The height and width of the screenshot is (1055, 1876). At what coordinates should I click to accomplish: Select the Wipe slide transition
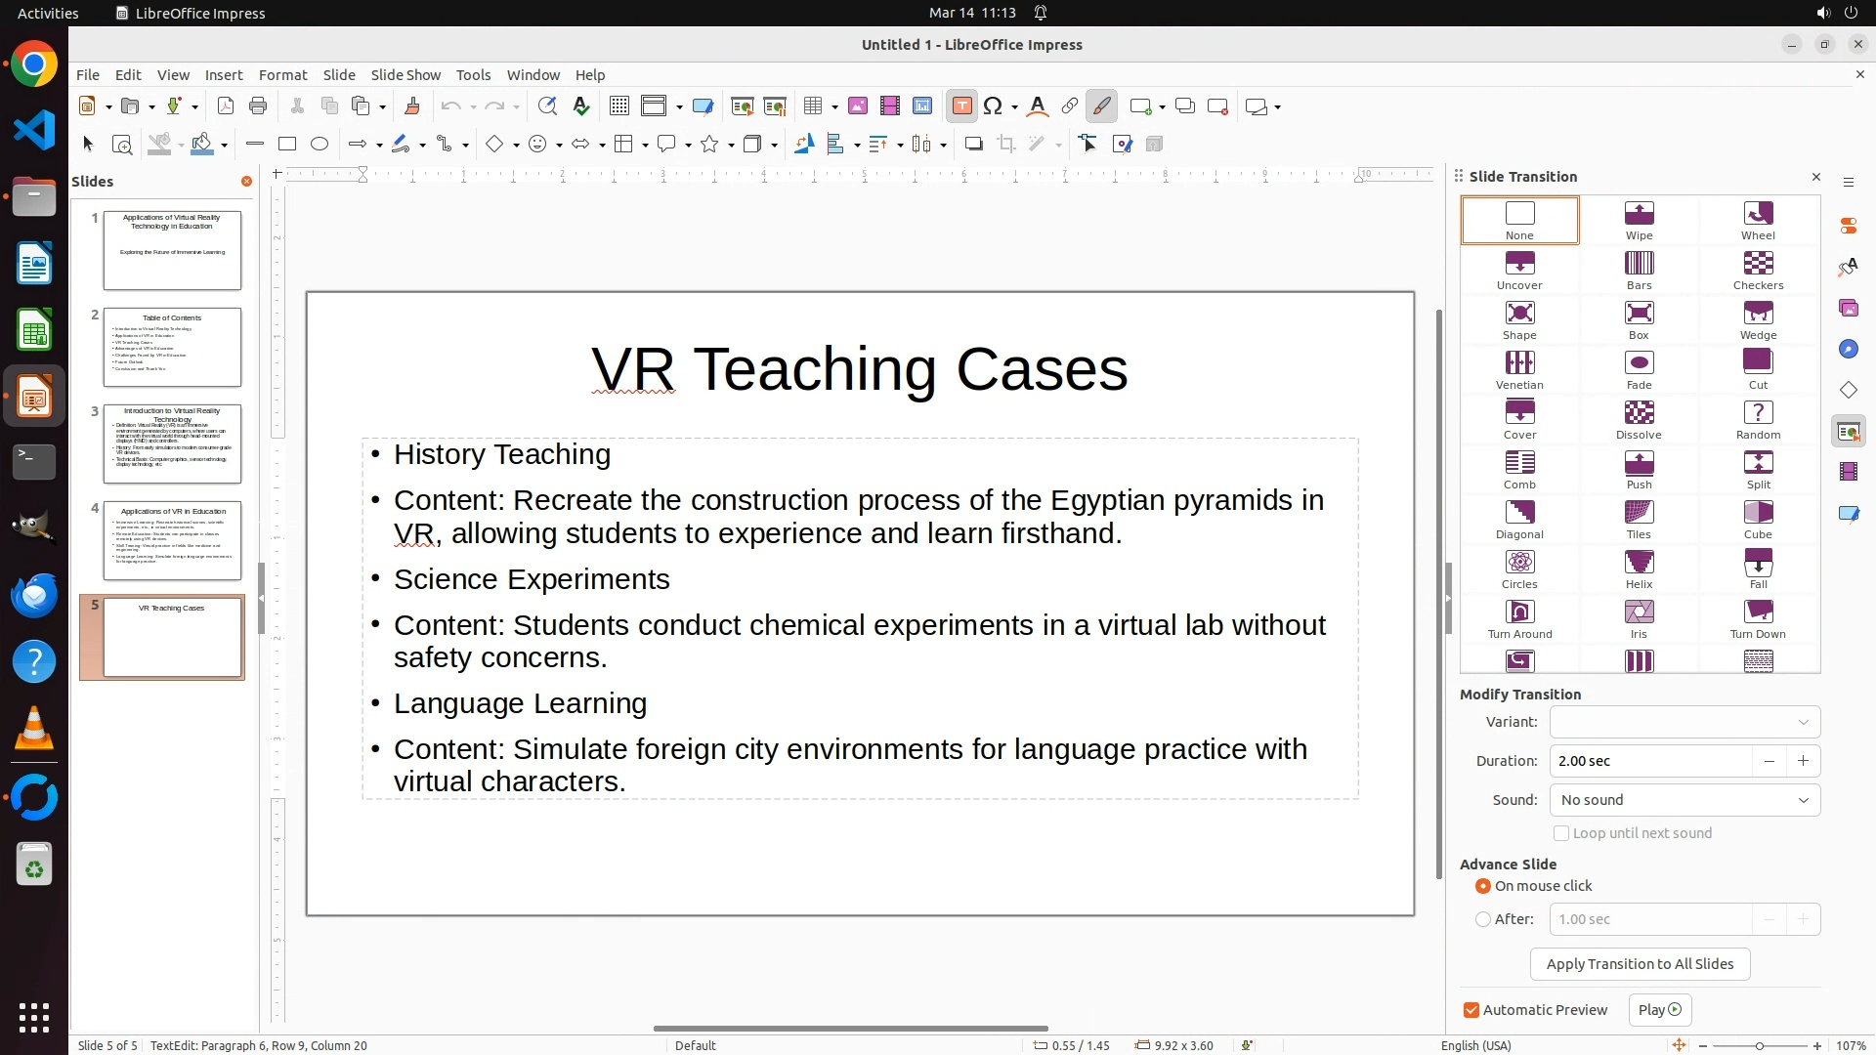click(1639, 221)
